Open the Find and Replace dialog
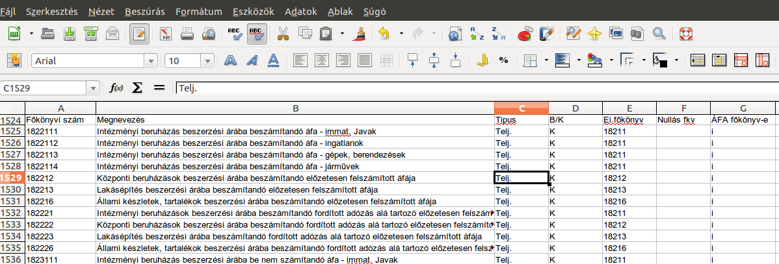 pos(574,34)
